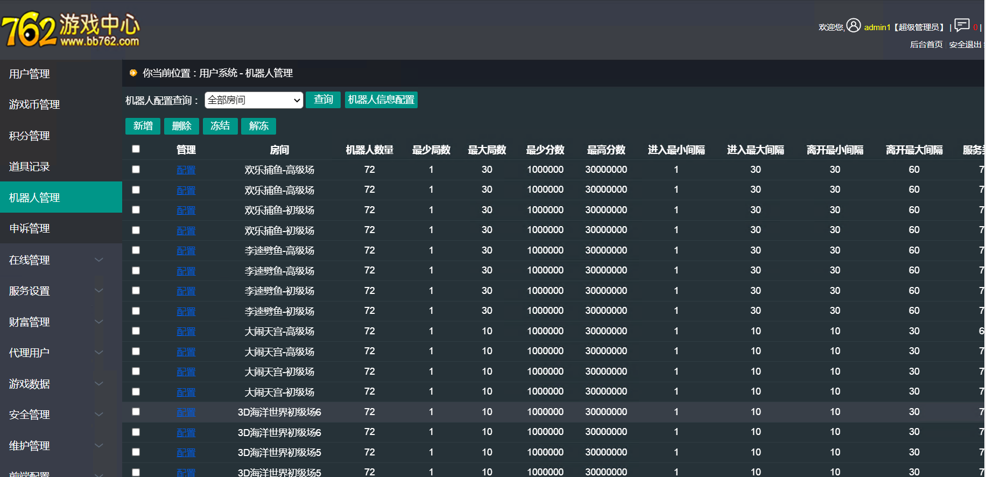986x477 pixels.
Task: Open 配置 link for first 大闹天宫-高级场 row
Action: point(186,332)
